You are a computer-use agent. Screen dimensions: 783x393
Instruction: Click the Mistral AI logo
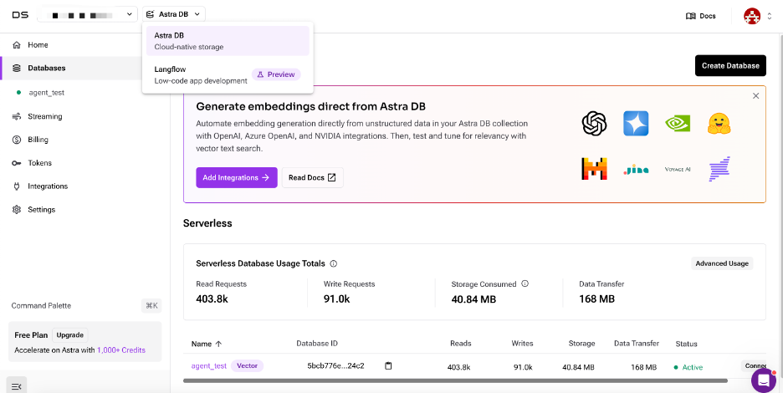tap(594, 169)
